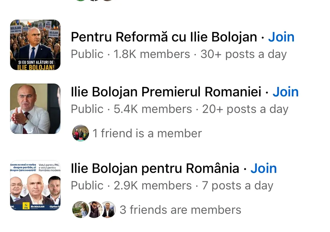Image resolution: width=330 pixels, height=232 pixels.
Task: Join the Ilie Bolojan Premierul Romaniei group
Action: coord(285,92)
